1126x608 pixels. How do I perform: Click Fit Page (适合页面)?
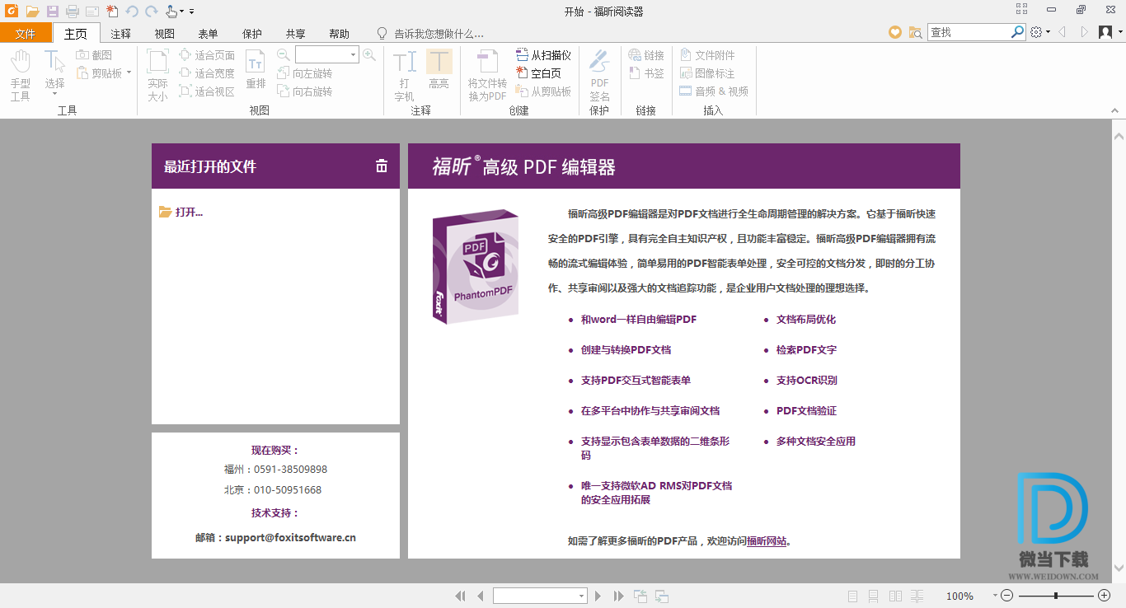tap(207, 55)
